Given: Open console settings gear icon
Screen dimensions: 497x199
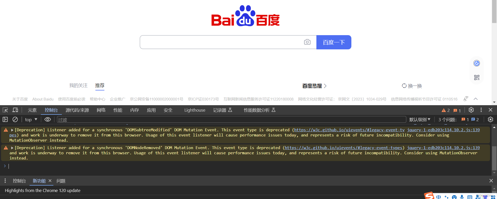Looking at the screenshot, I should tap(491, 119).
